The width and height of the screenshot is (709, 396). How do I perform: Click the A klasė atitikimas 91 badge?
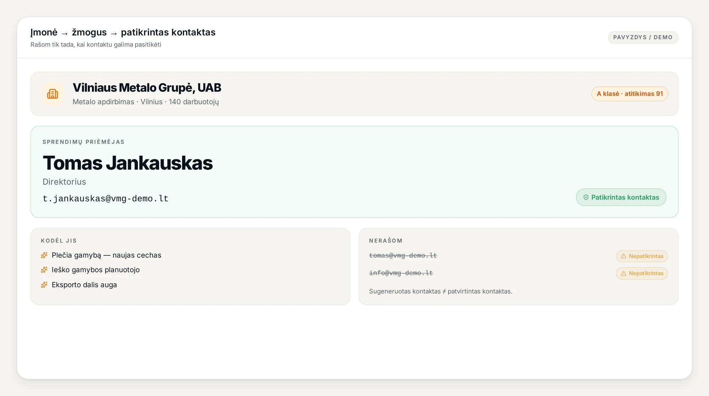[630, 94]
